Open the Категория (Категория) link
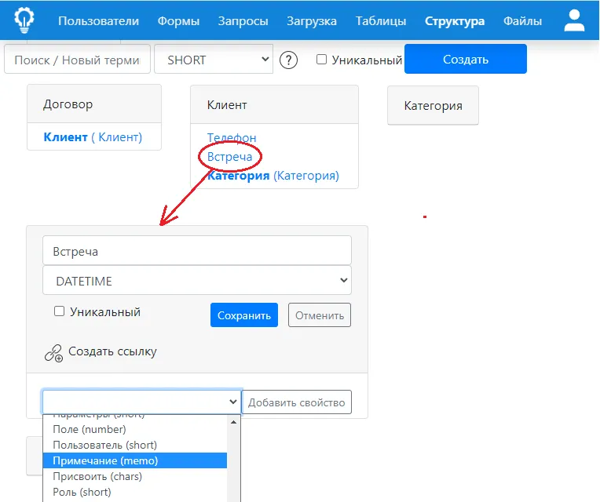 click(273, 176)
